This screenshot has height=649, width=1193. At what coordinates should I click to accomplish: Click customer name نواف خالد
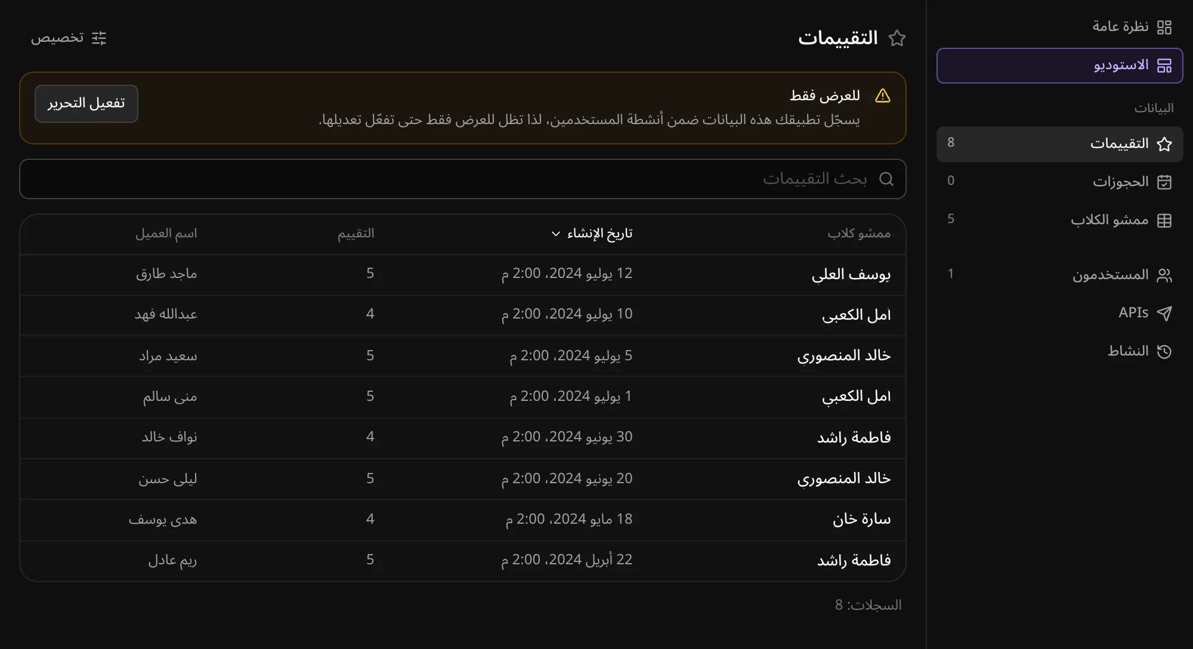click(x=169, y=437)
